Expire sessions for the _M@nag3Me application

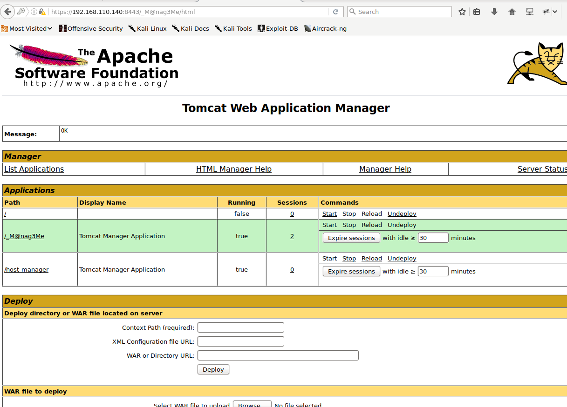pyautogui.click(x=351, y=238)
